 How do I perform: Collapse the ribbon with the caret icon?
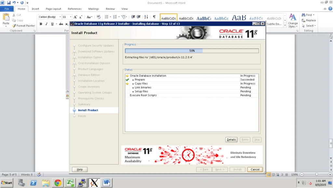[325, 9]
